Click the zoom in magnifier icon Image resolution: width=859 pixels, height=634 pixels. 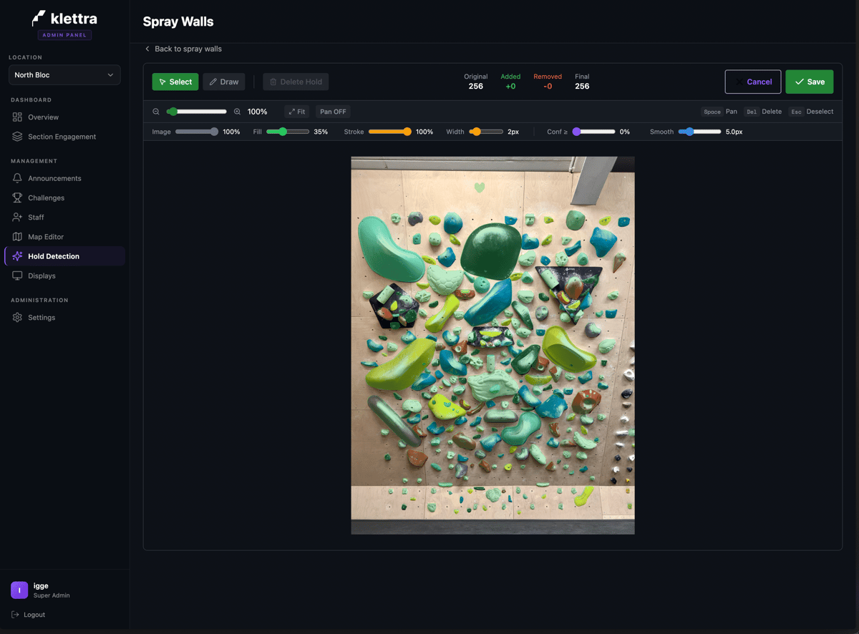[237, 112]
